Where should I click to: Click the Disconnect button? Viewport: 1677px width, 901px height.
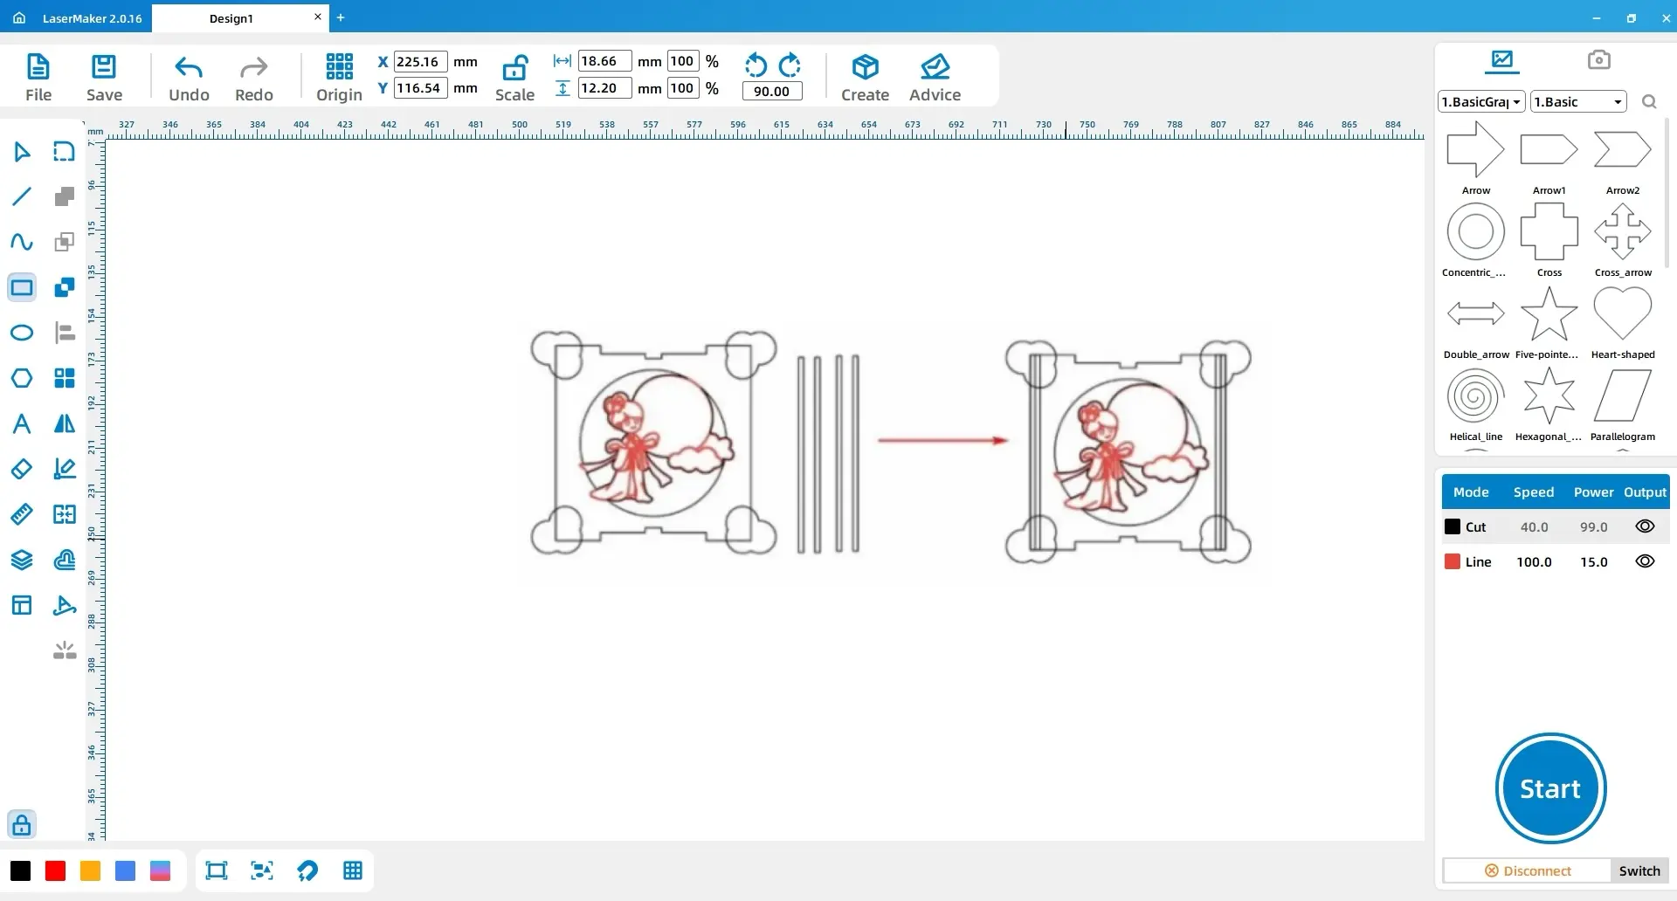point(1528,871)
